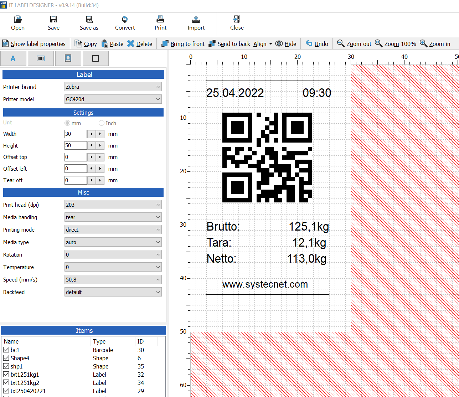Sort items by Type column header
The height and width of the screenshot is (397, 459).
pyautogui.click(x=113, y=341)
